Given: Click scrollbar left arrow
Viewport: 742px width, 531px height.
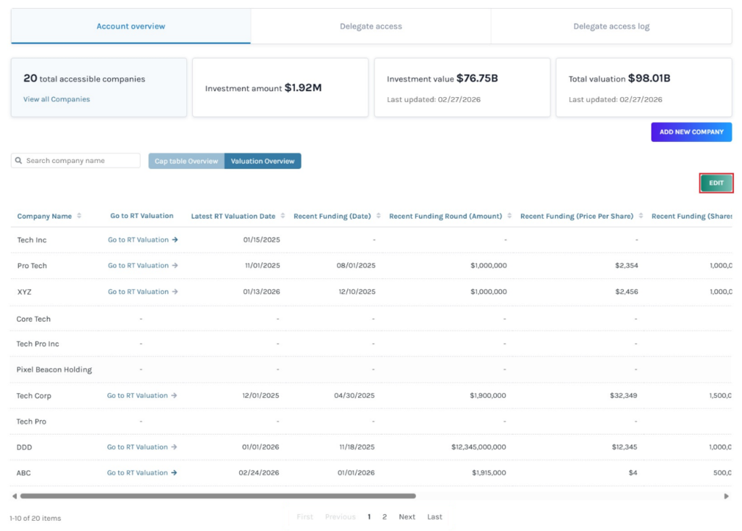Looking at the screenshot, I should [14, 496].
